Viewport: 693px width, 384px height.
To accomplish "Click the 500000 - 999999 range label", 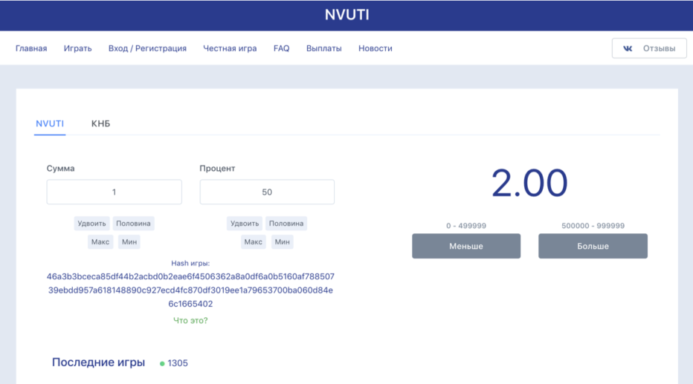I will coord(593,226).
